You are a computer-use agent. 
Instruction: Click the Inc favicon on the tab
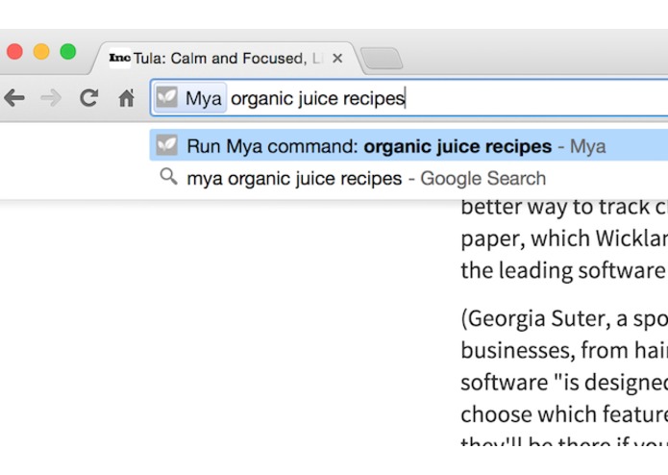click(x=120, y=58)
